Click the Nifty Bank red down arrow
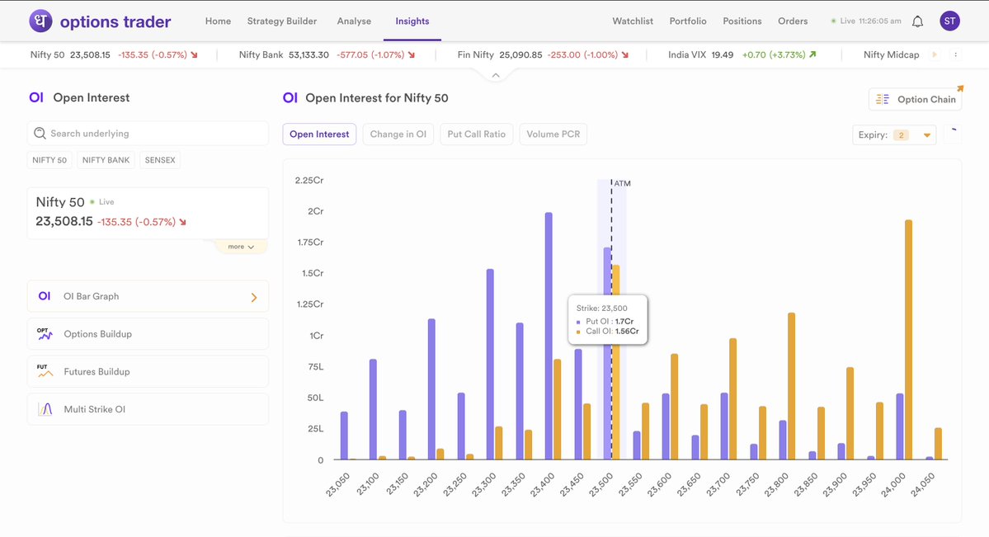The image size is (989, 537). 412,55
